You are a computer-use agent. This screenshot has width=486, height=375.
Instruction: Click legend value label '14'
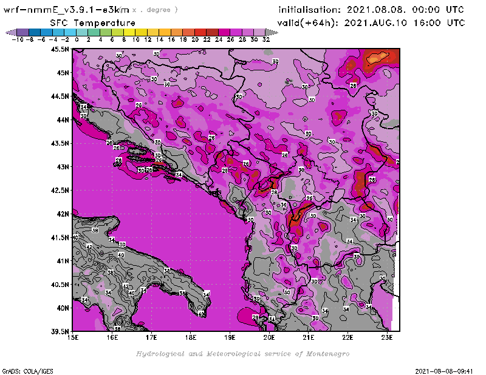coord(159,39)
